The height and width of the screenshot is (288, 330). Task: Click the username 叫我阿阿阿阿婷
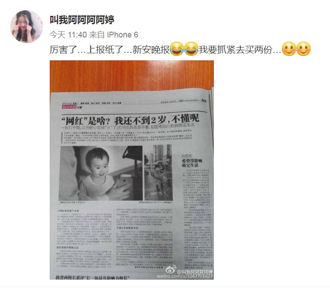coord(82,20)
